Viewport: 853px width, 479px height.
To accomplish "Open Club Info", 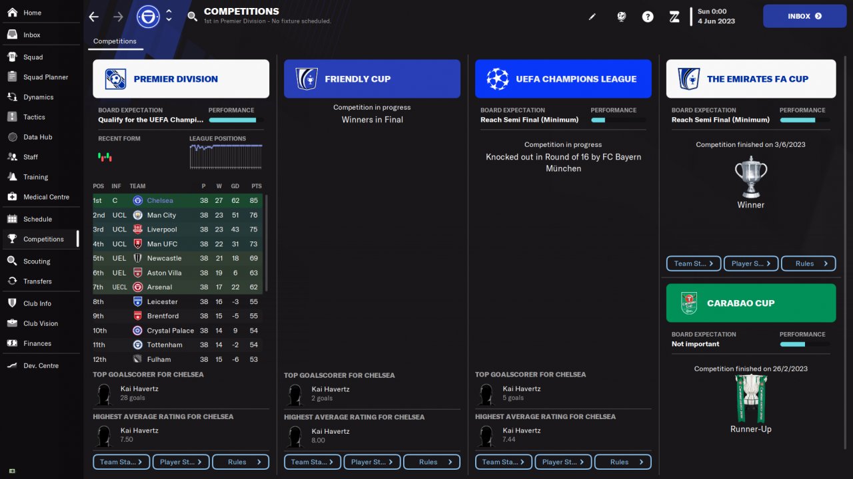I will pos(40,303).
